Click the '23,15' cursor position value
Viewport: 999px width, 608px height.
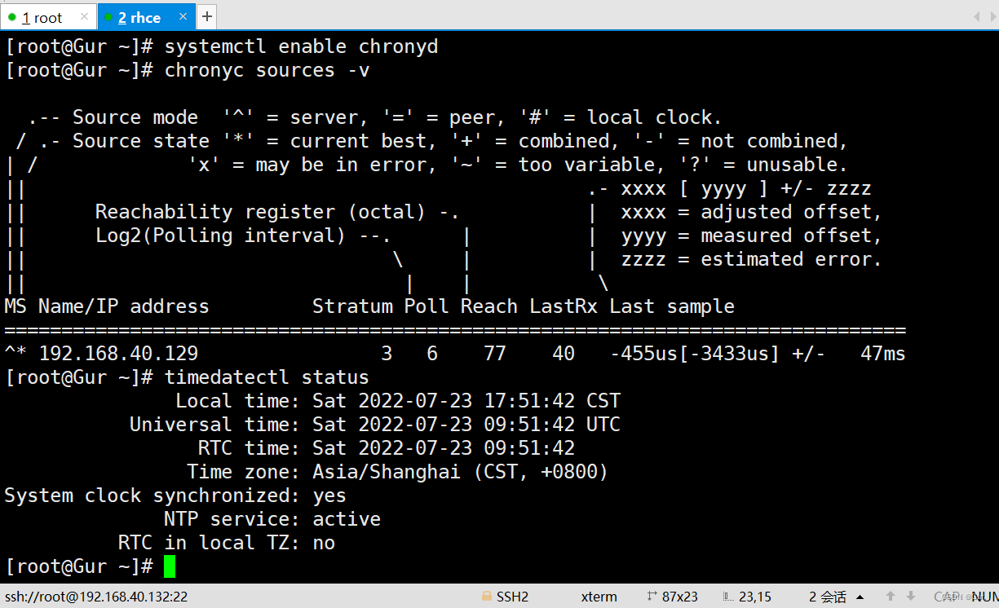coord(754,597)
